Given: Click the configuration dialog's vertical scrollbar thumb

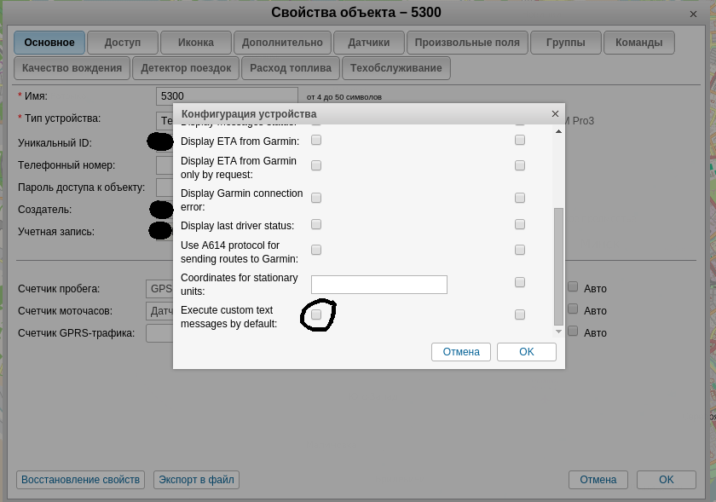Looking at the screenshot, I should point(559,264).
